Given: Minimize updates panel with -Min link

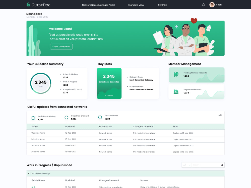Looking at the screenshot, I should pos(220,115).
